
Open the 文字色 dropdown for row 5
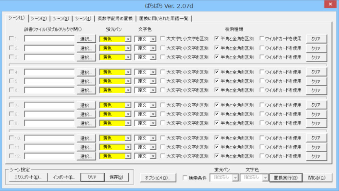(153, 81)
